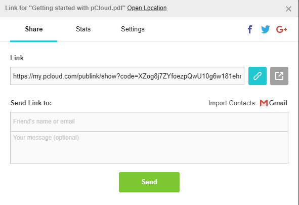Copy link with the teal chain button
The height and width of the screenshot is (205, 299).
pos(258,76)
